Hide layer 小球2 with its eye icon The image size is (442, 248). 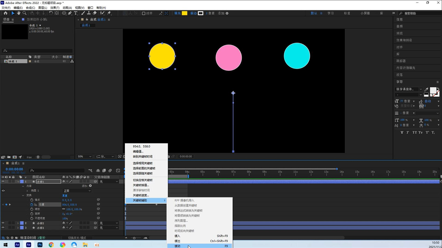click(x=3, y=223)
